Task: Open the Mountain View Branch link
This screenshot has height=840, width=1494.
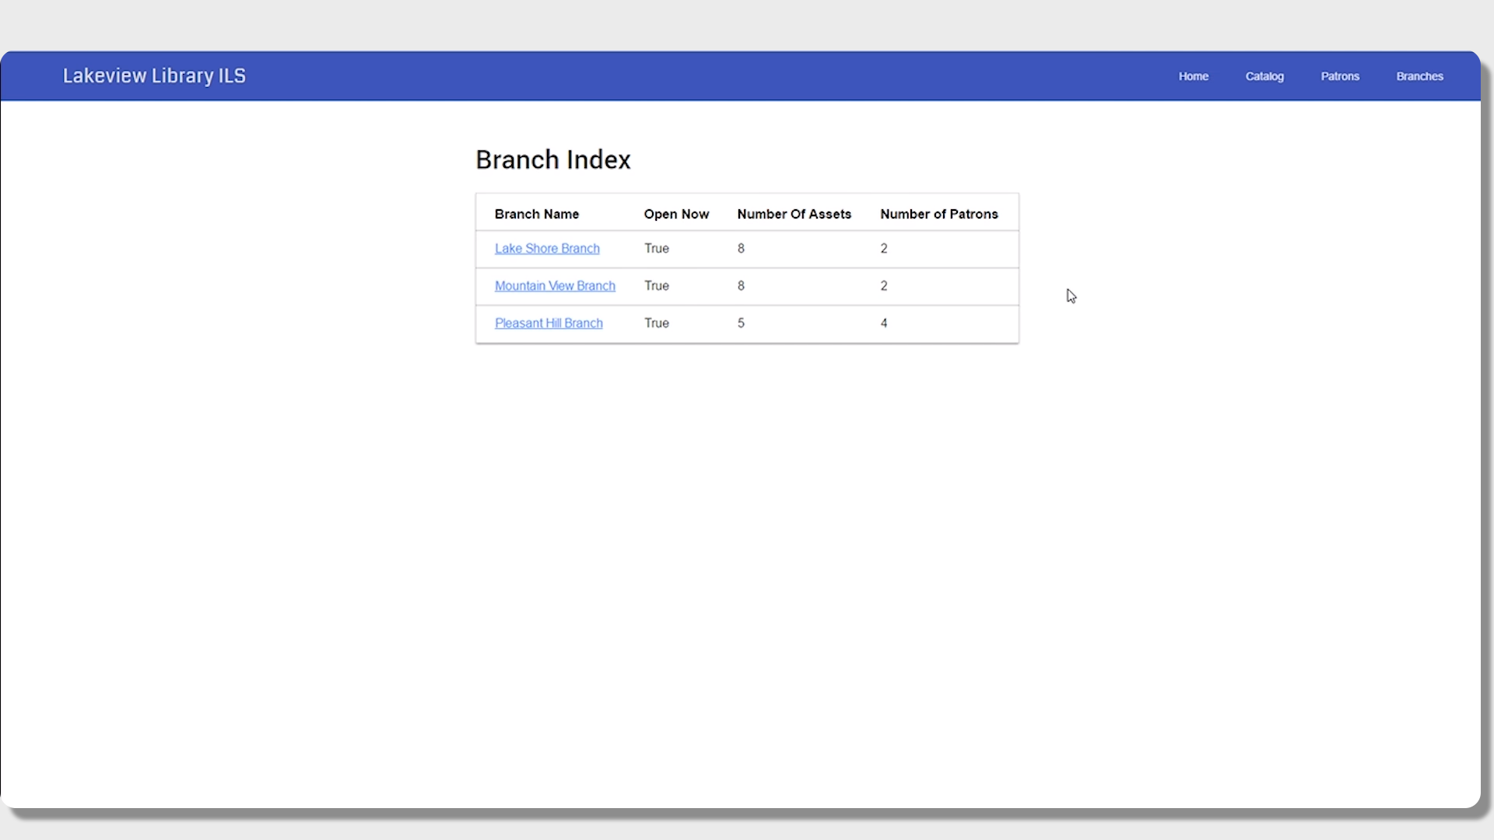Action: [x=555, y=285]
